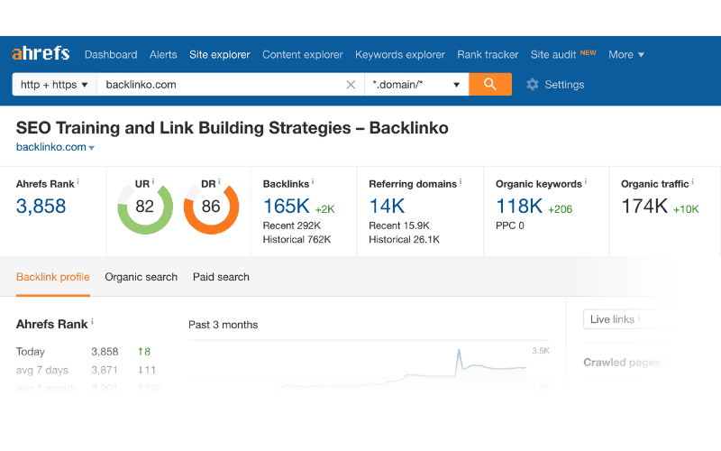
Task: Open Site explorer
Action: pyautogui.click(x=220, y=55)
